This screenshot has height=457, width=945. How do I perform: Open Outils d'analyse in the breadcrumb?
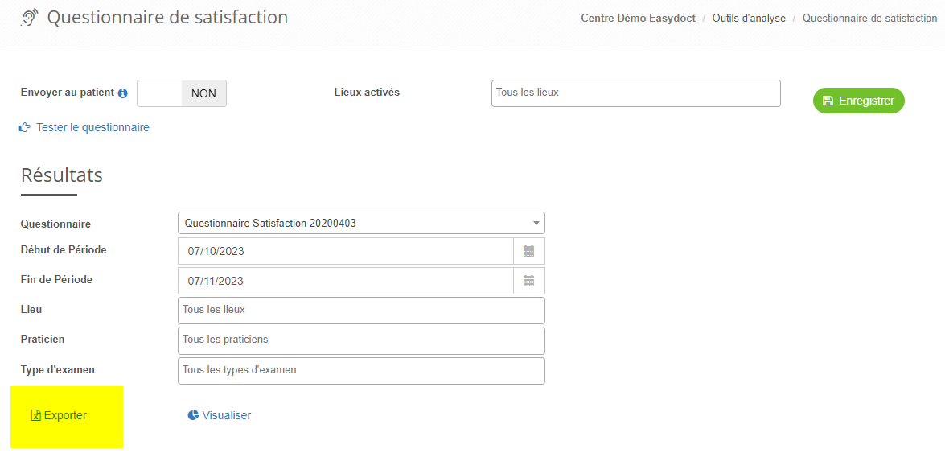[x=749, y=18]
